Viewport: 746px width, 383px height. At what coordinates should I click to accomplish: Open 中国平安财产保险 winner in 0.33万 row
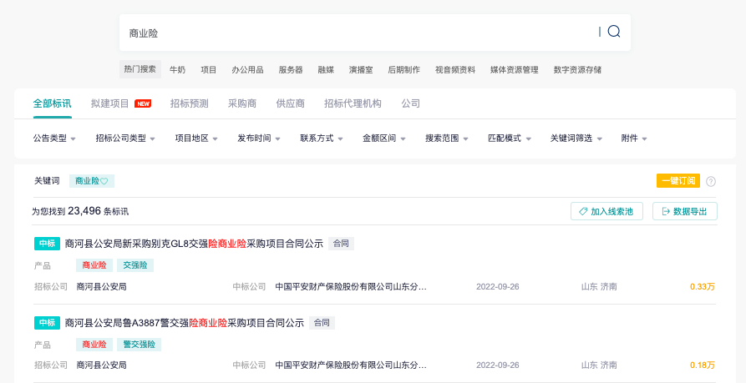tap(351, 286)
